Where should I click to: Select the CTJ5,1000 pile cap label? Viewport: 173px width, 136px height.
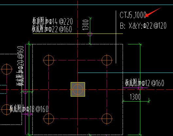(x=133, y=15)
